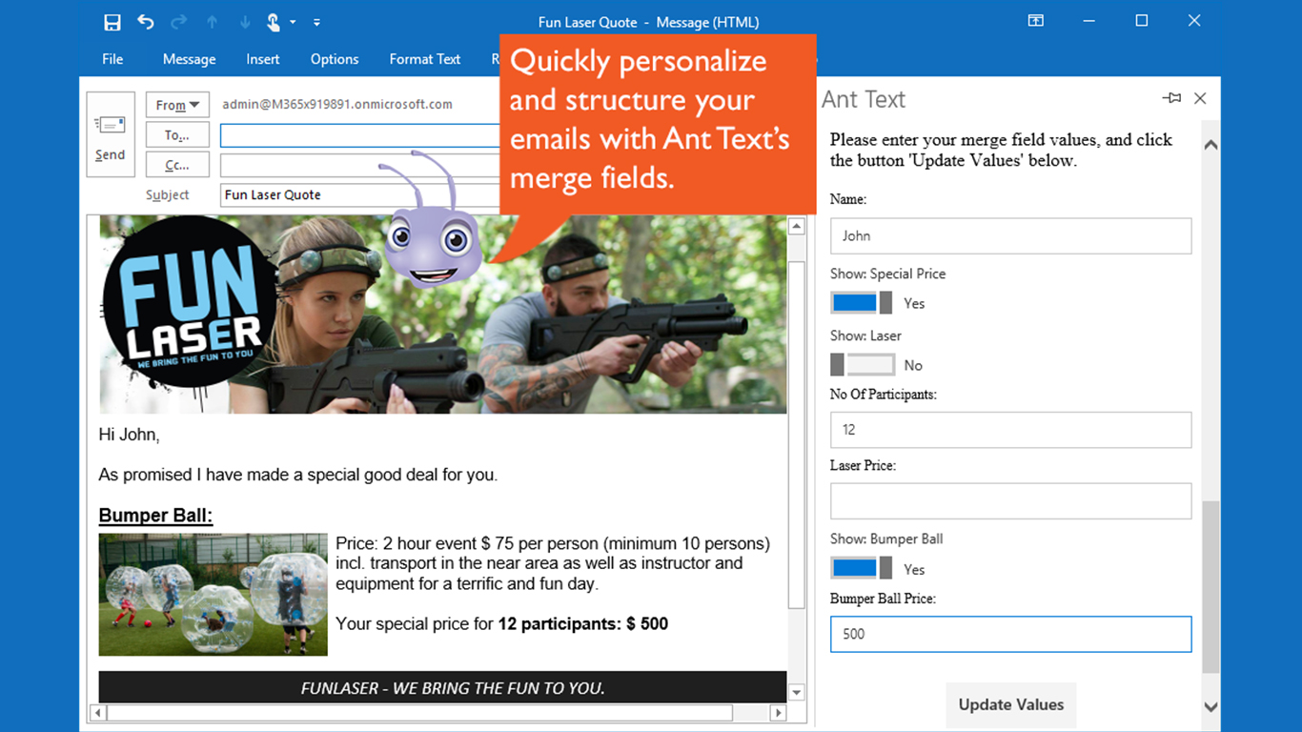The image size is (1302, 732).
Task: Click the Bumper Ball: heading
Action: [x=155, y=516]
